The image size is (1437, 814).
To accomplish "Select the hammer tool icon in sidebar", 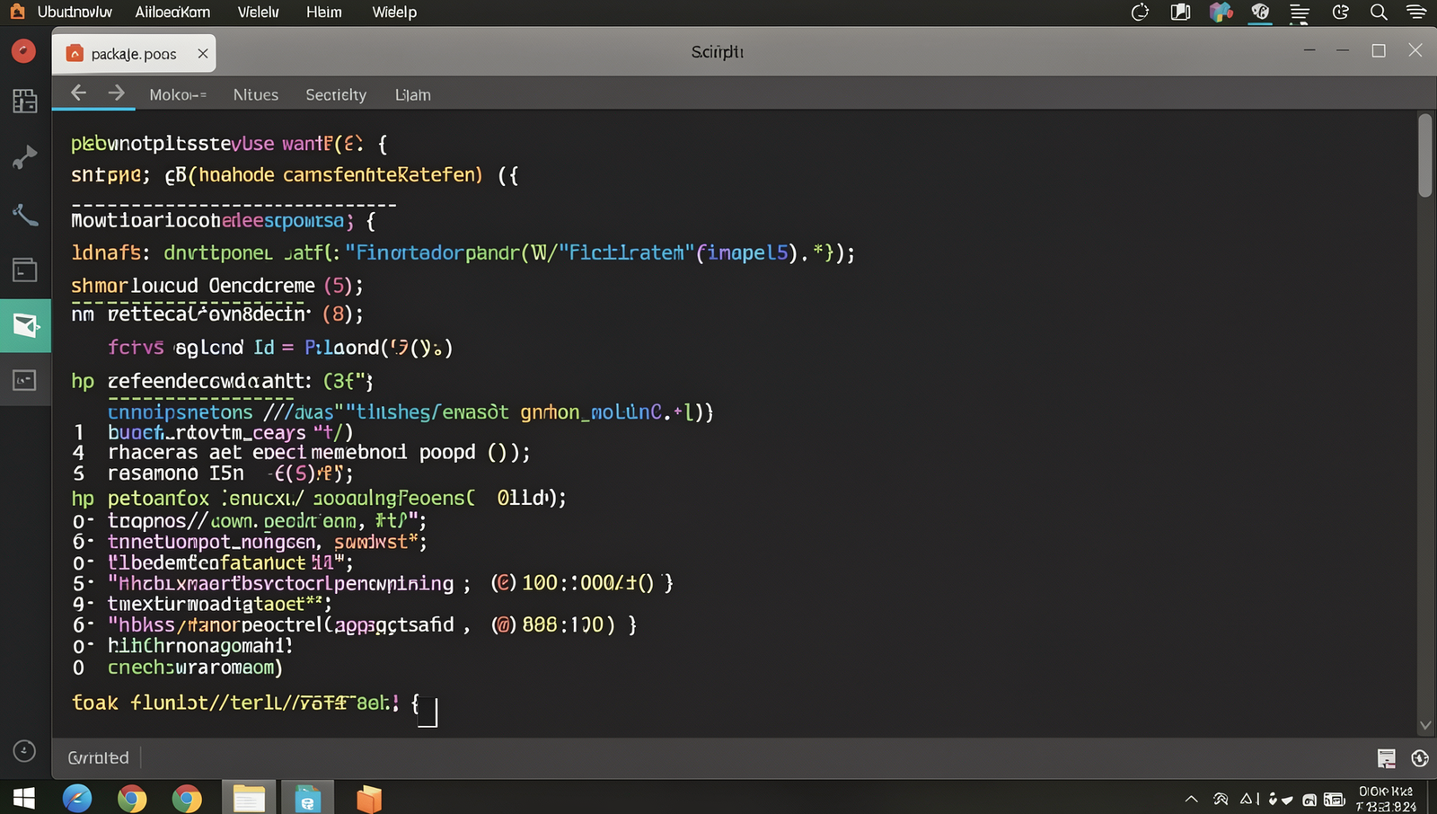I will coord(25,158).
